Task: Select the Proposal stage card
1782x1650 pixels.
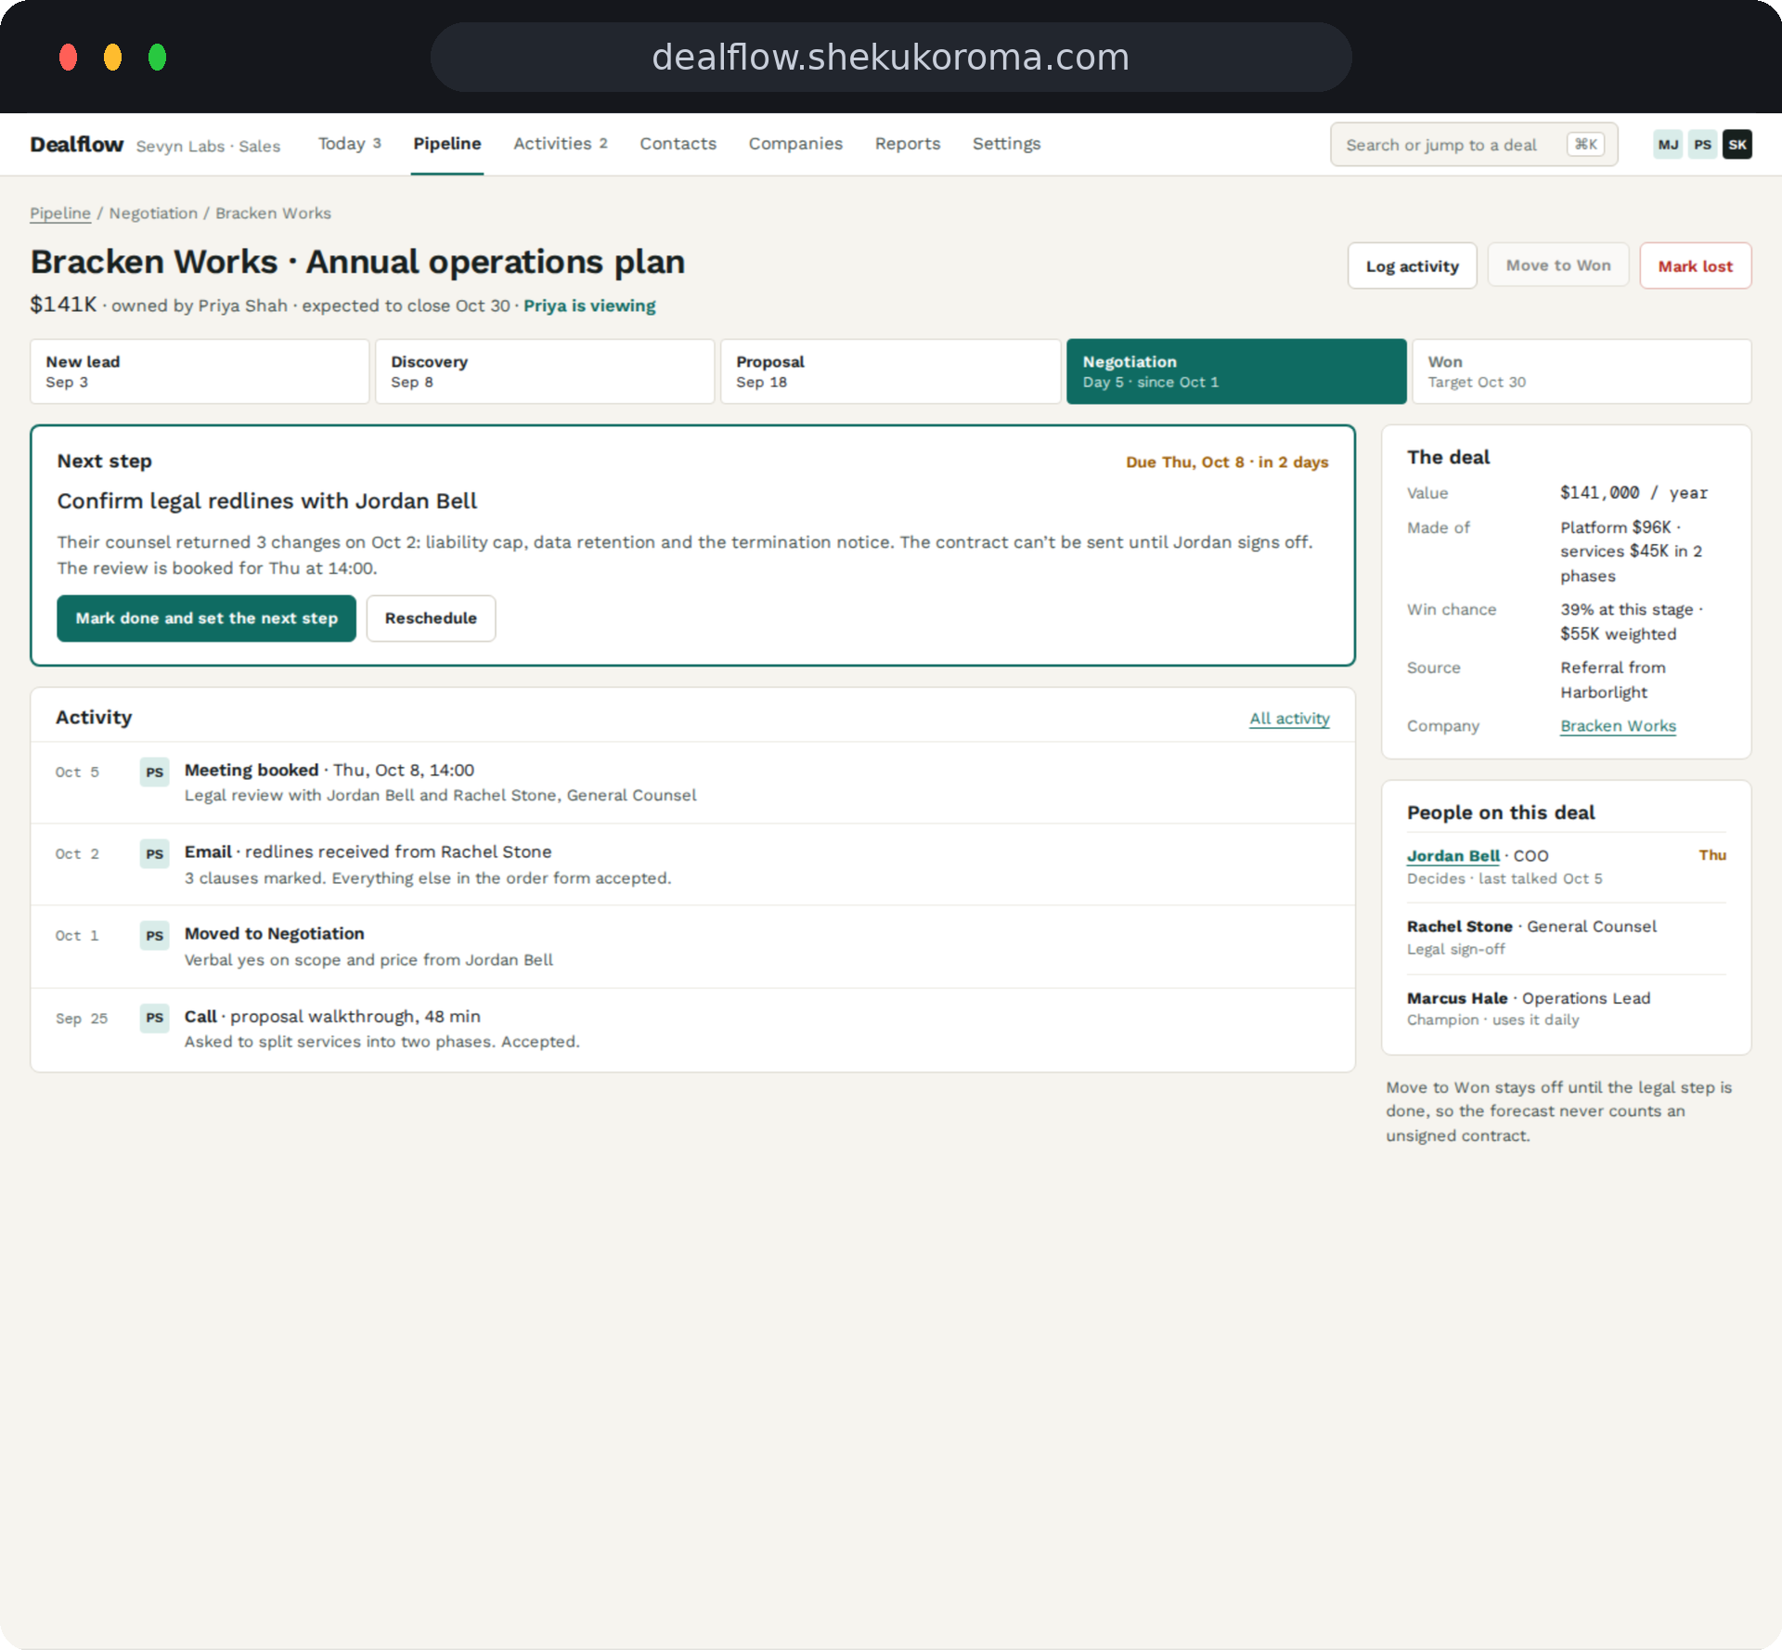Action: click(890, 371)
